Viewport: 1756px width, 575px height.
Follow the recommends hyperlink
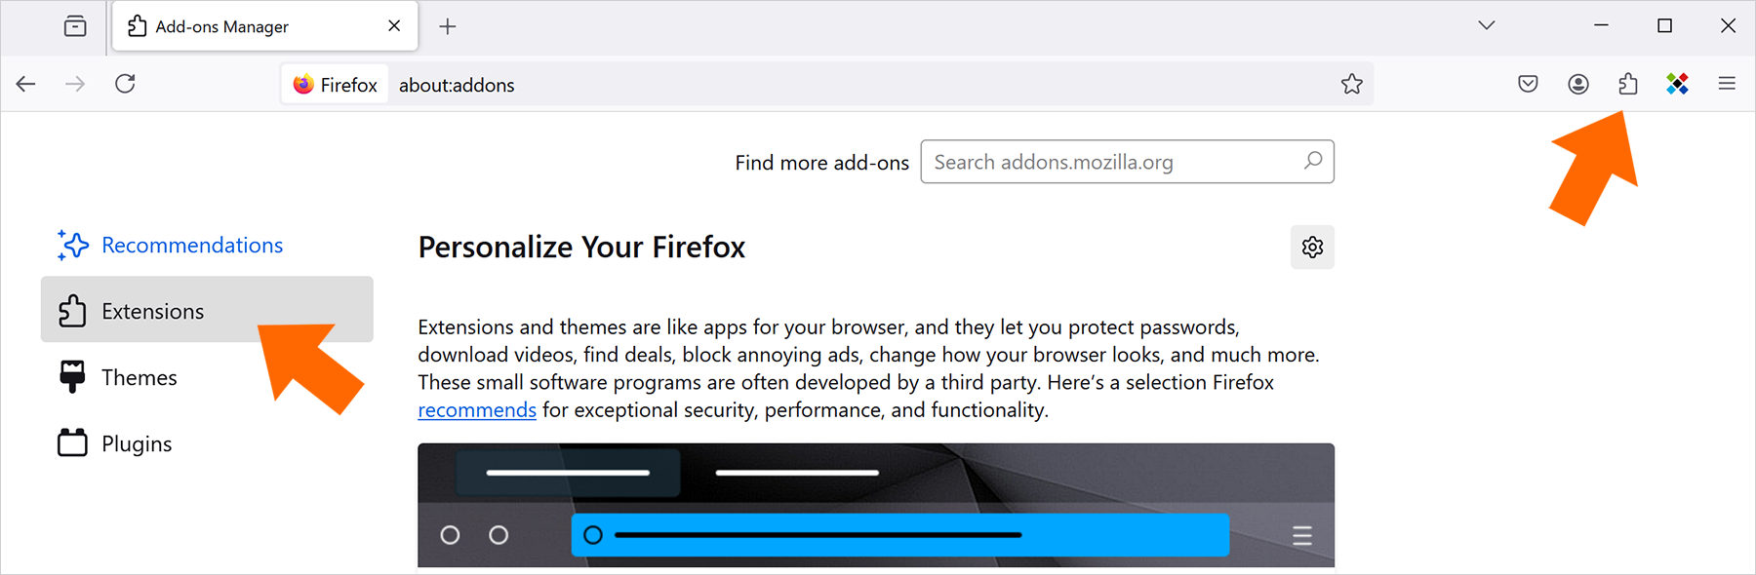point(477,410)
